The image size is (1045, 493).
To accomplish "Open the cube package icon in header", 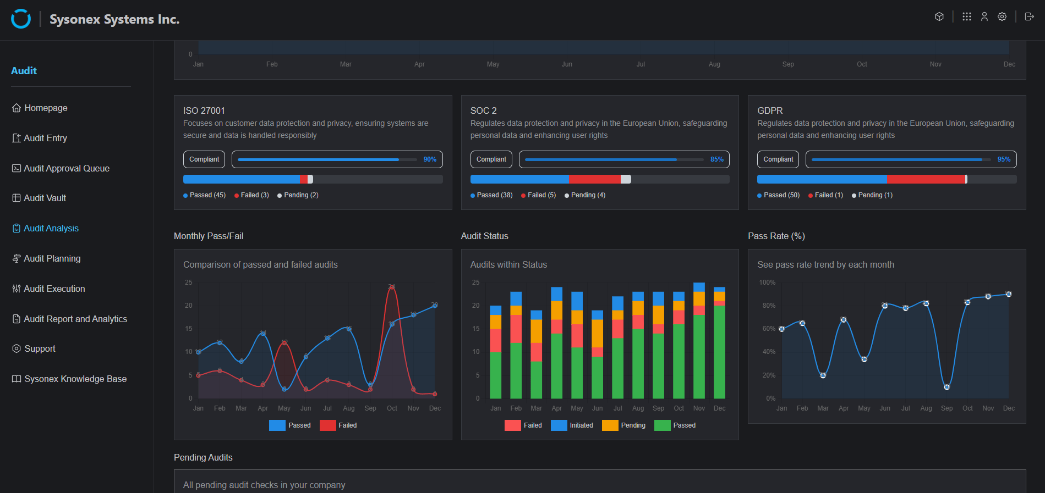I will [939, 16].
